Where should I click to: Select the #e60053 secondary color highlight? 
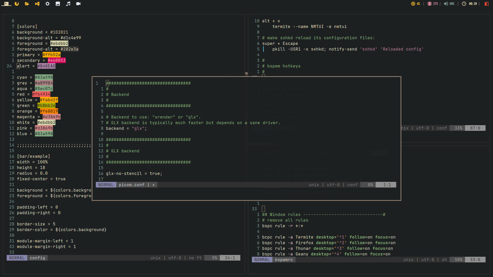point(57,61)
